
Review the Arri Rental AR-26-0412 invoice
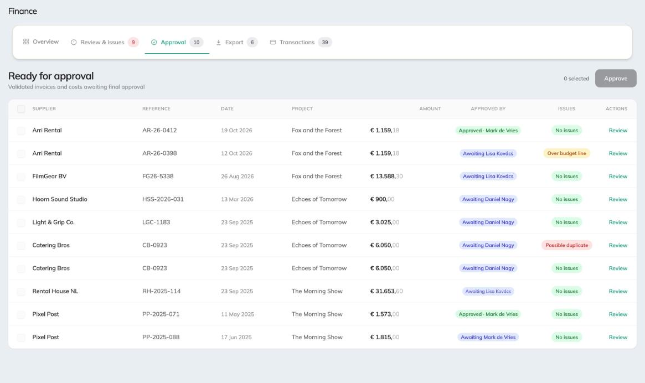coord(618,131)
